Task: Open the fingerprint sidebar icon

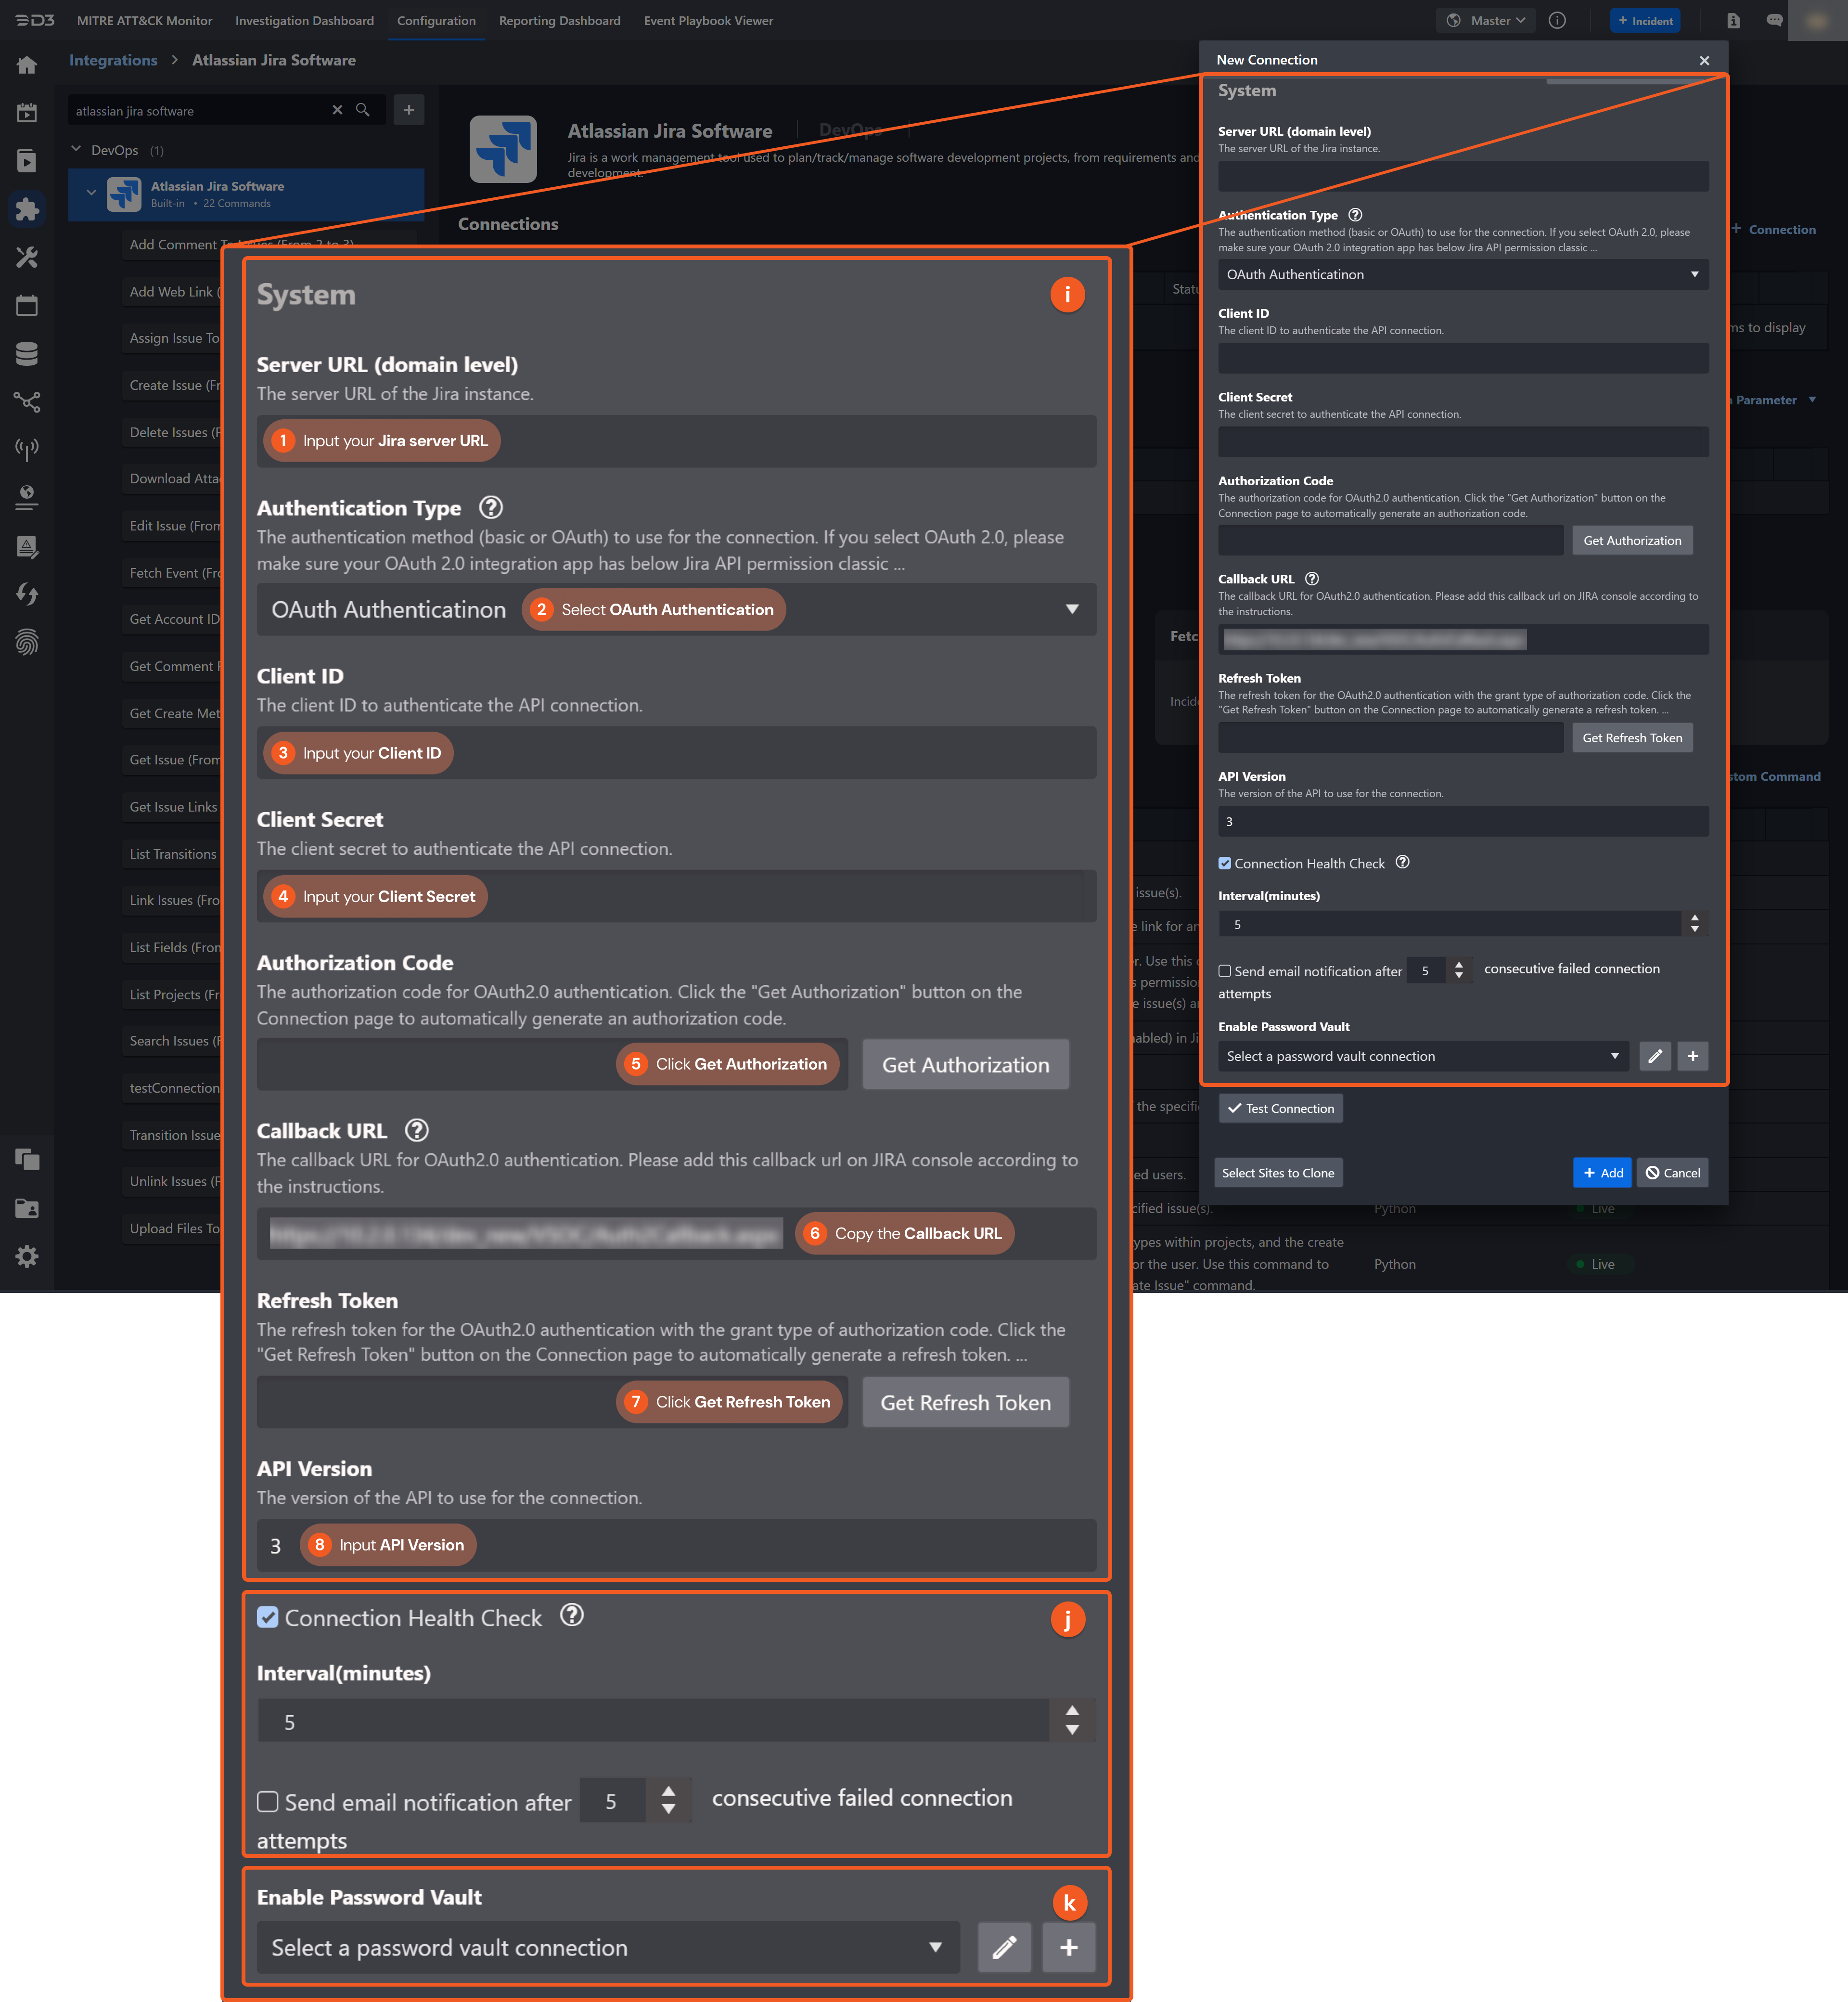Action: coord(27,642)
